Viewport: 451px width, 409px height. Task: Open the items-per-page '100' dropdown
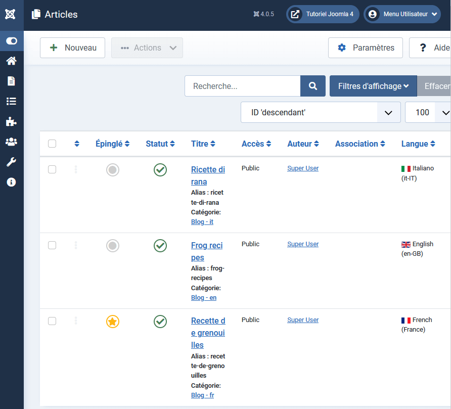[427, 112]
